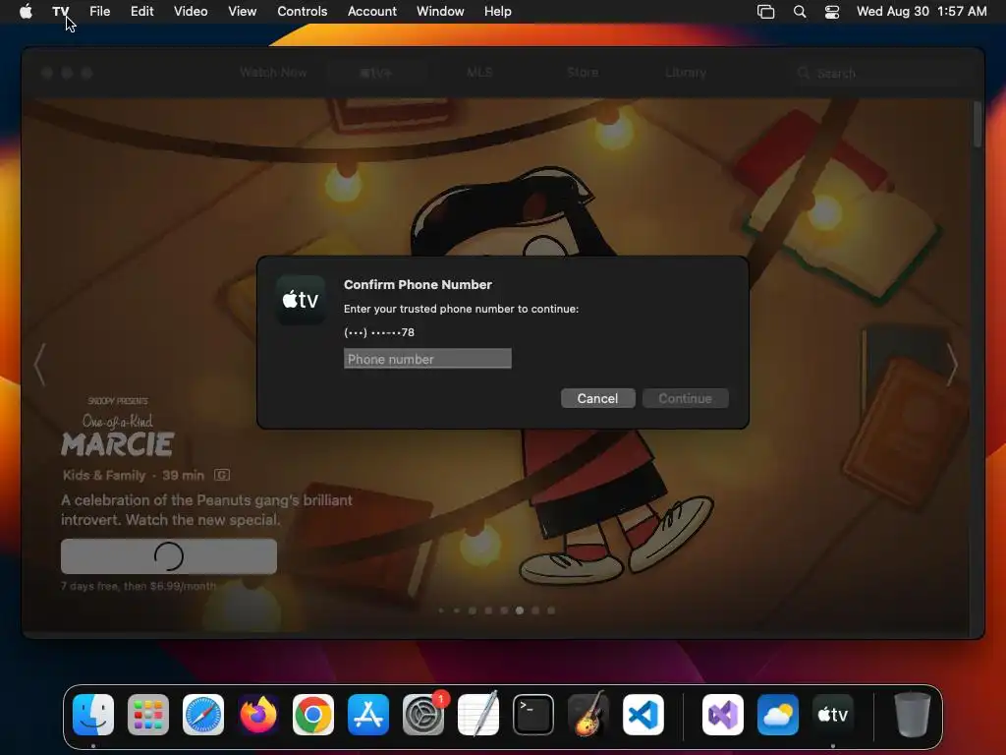Open Google Chrome from the Dock

(x=313, y=715)
